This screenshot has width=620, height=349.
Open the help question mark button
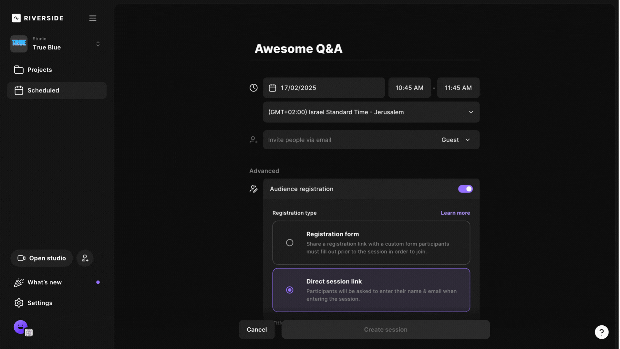[601, 332]
